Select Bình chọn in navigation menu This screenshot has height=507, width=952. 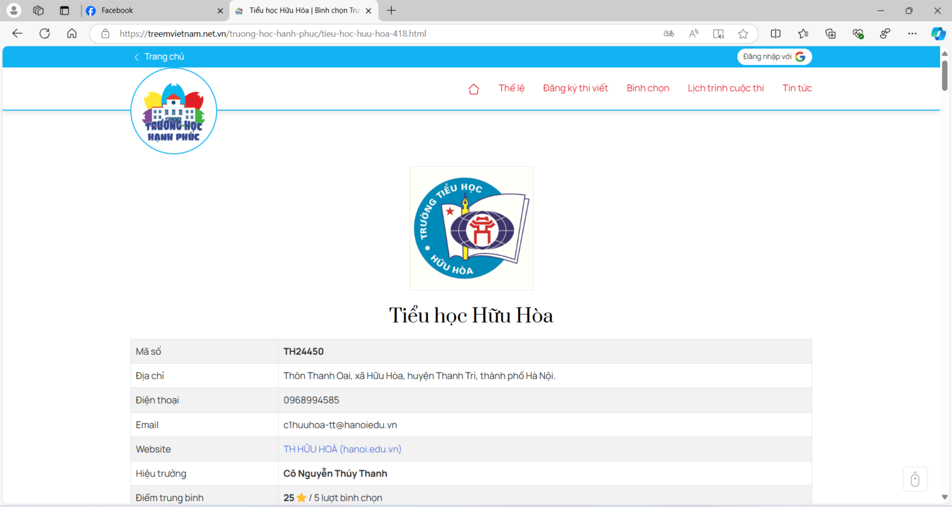(647, 88)
